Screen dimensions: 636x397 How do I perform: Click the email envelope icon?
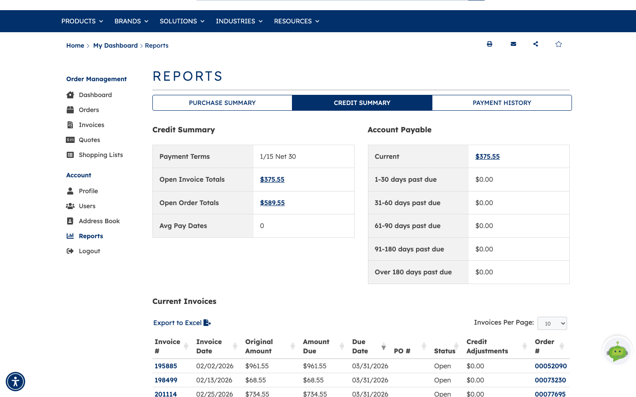513,44
